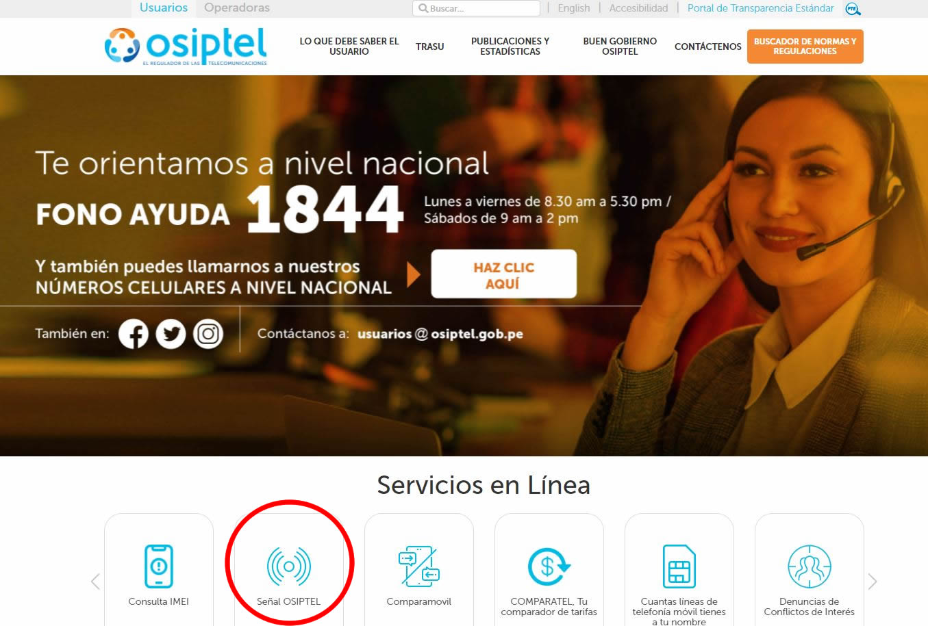Image resolution: width=928 pixels, height=626 pixels.
Task: Open the Comparamovil icon
Action: click(x=418, y=566)
